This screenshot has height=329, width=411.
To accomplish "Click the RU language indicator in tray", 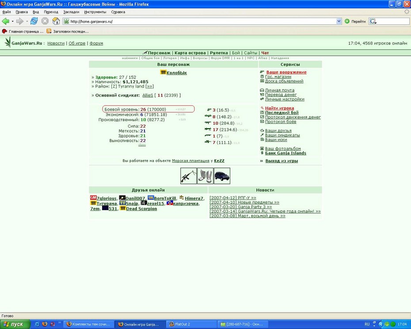I will click(367, 325).
